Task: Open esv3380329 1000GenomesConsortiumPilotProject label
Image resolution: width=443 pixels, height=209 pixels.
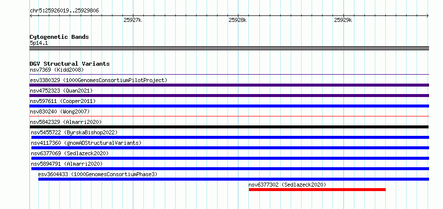Action: tap(99, 80)
